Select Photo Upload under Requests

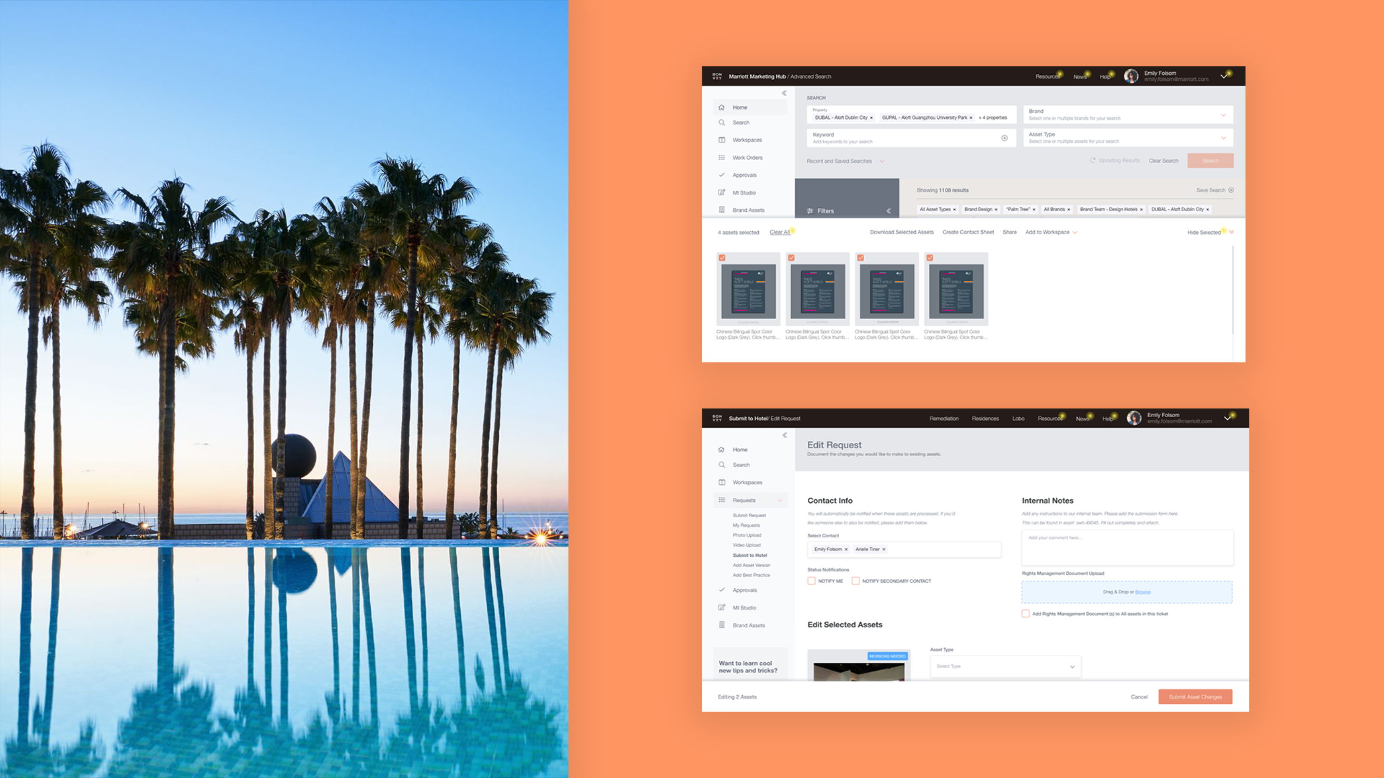747,535
